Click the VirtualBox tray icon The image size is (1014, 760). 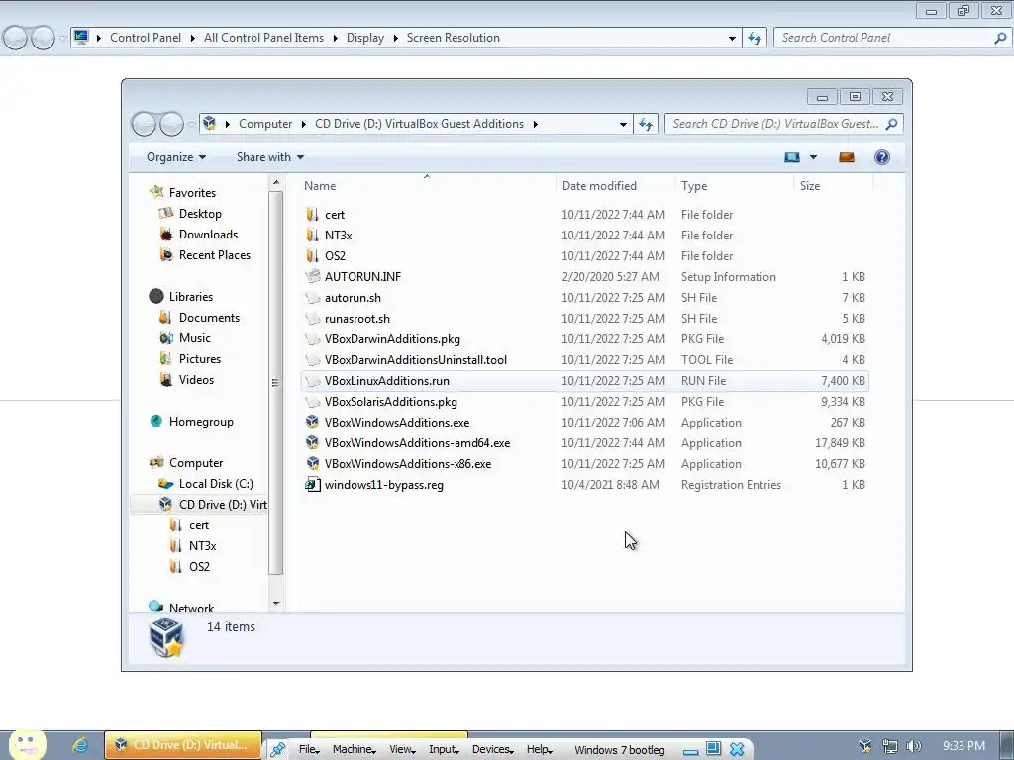click(x=865, y=746)
